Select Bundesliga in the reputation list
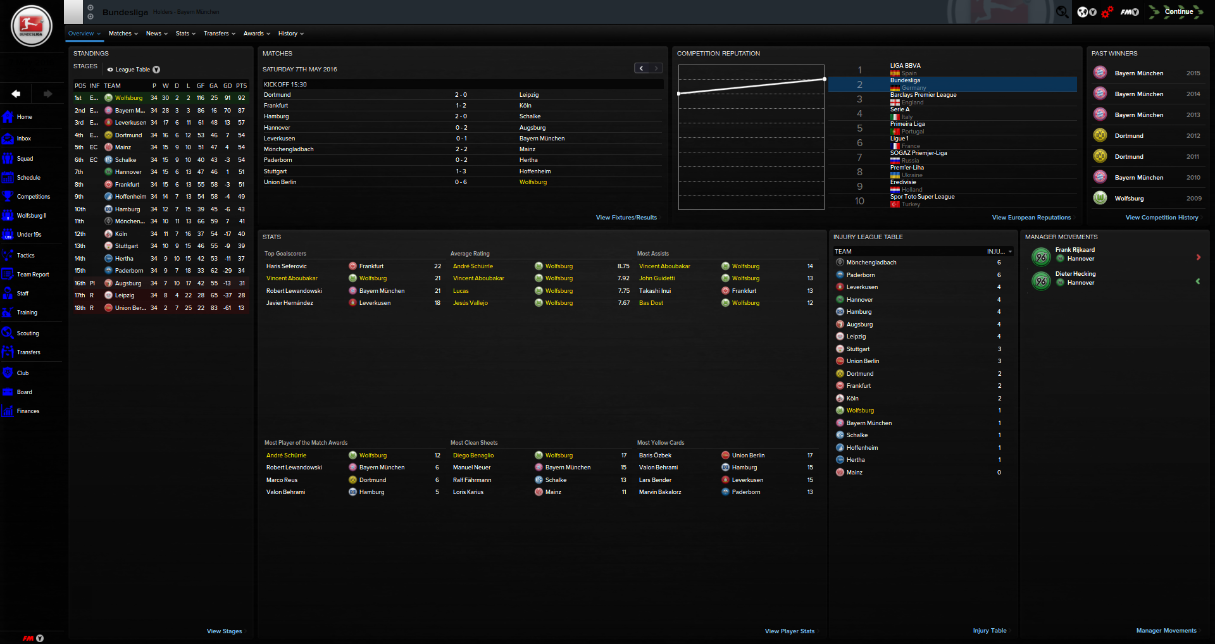 (952, 84)
